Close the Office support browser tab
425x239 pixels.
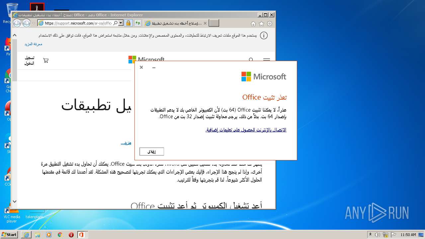pyautogui.click(x=205, y=23)
